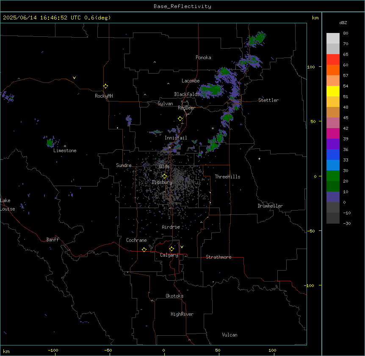The width and height of the screenshot is (365, 356).
Task: Select the slate blue 10-0 dBZ swatch
Action: (333, 197)
